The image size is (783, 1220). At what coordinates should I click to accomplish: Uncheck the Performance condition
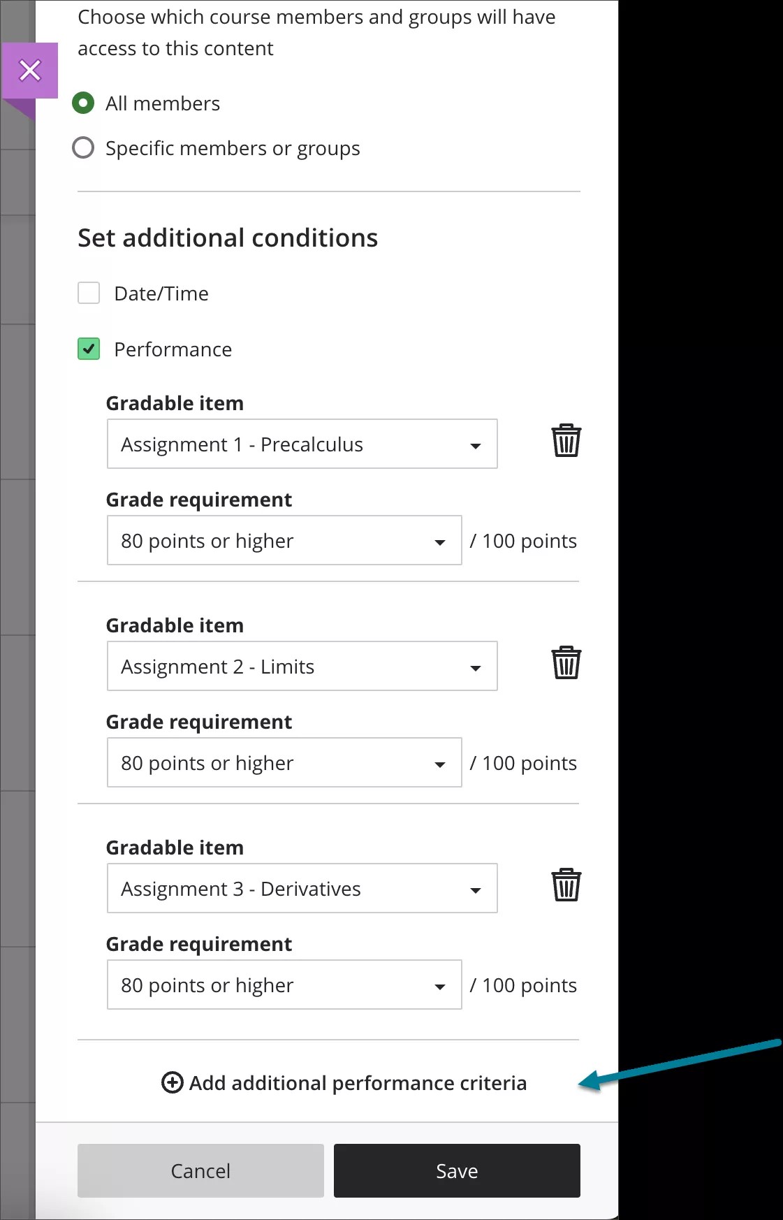[88, 349]
